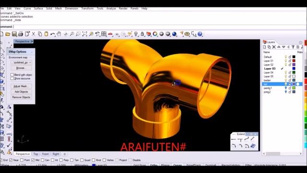Image resolution: width=307 pixels, height=173 pixels.
Task: Check Blend with object in EMap Options
Action: pyautogui.click(x=12, y=75)
